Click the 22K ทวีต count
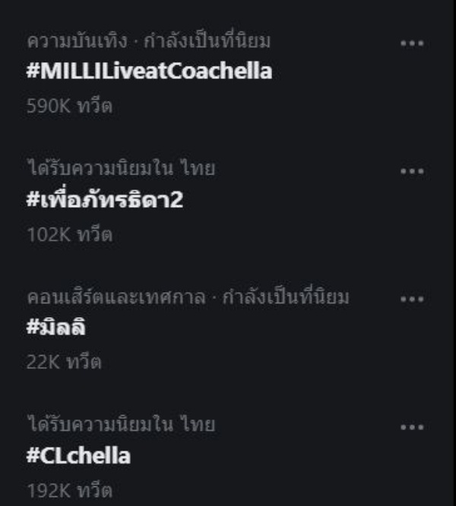456x506 pixels. point(64,363)
